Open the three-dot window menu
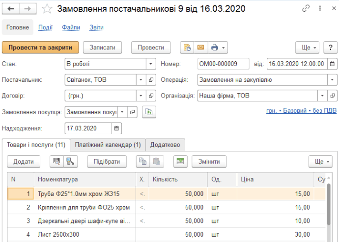The image size is (339, 242). pyautogui.click(x=320, y=8)
